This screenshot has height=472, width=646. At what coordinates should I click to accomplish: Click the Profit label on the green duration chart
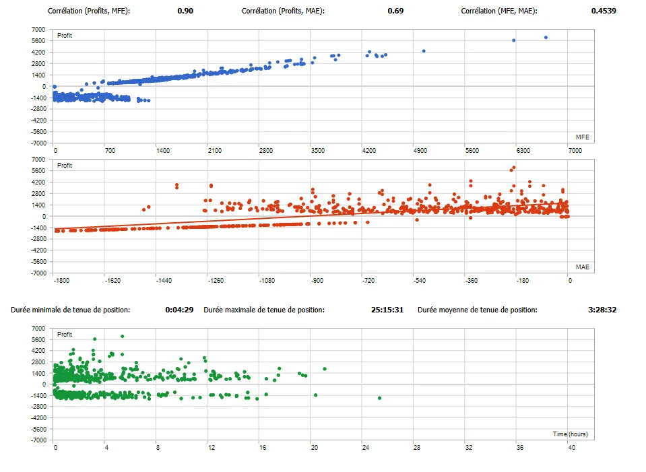64,334
